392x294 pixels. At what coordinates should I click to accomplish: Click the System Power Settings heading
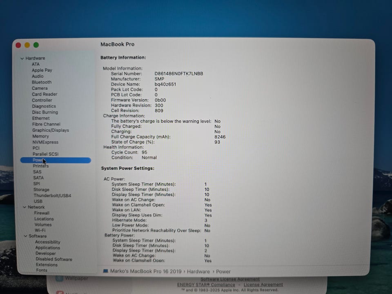click(x=128, y=168)
